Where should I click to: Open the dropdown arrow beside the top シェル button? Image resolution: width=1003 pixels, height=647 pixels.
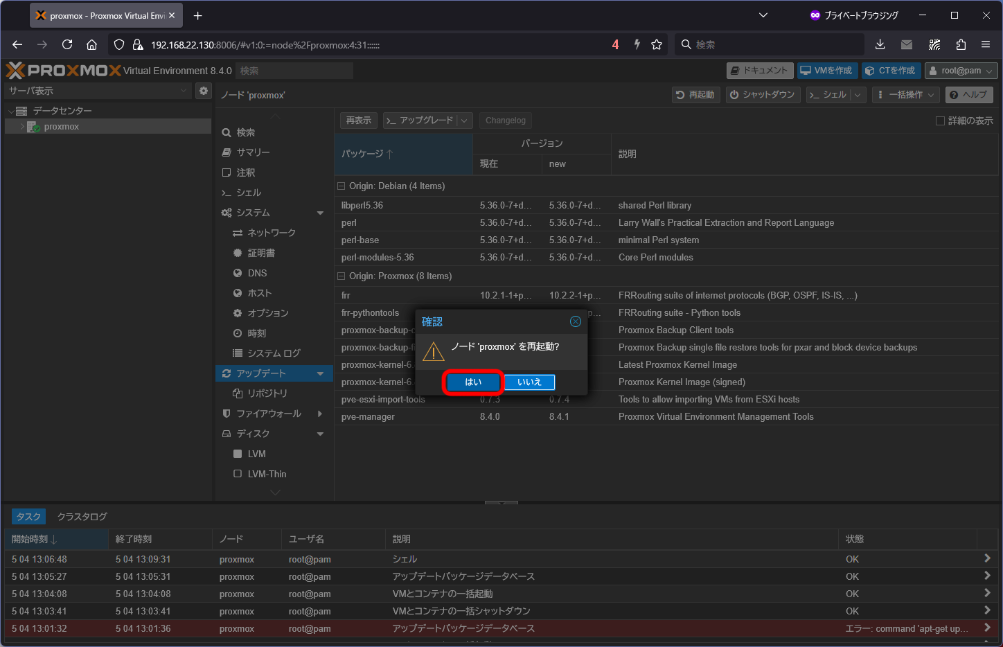pyautogui.click(x=858, y=94)
